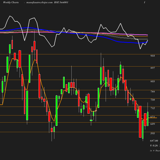Click the 'V: 0.26' volume text
This screenshot has width=160, height=160.
(x=154, y=146)
